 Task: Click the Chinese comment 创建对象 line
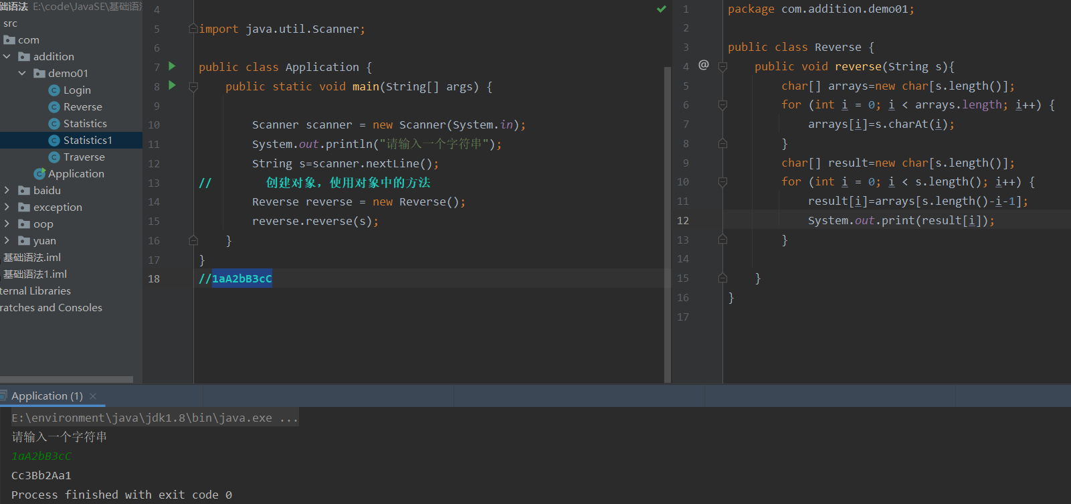[348, 183]
